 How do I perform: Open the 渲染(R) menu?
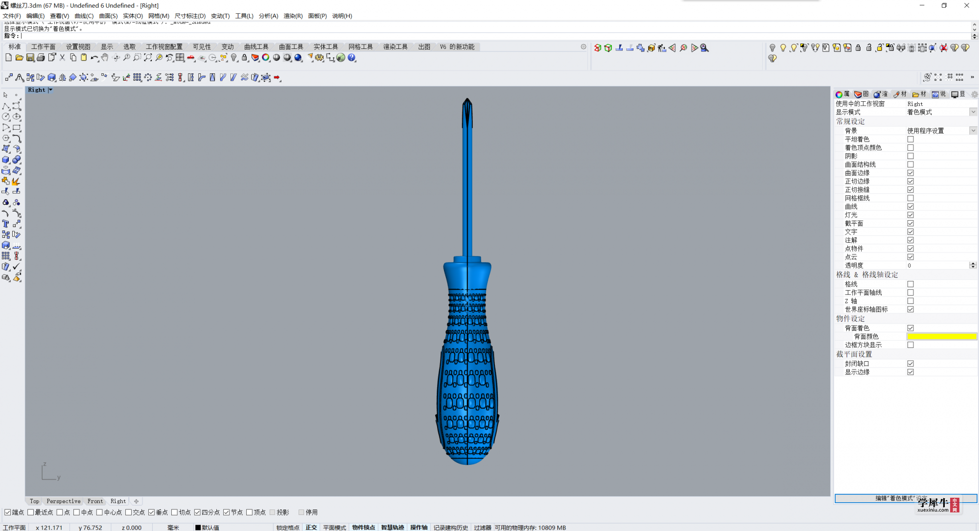coord(293,16)
